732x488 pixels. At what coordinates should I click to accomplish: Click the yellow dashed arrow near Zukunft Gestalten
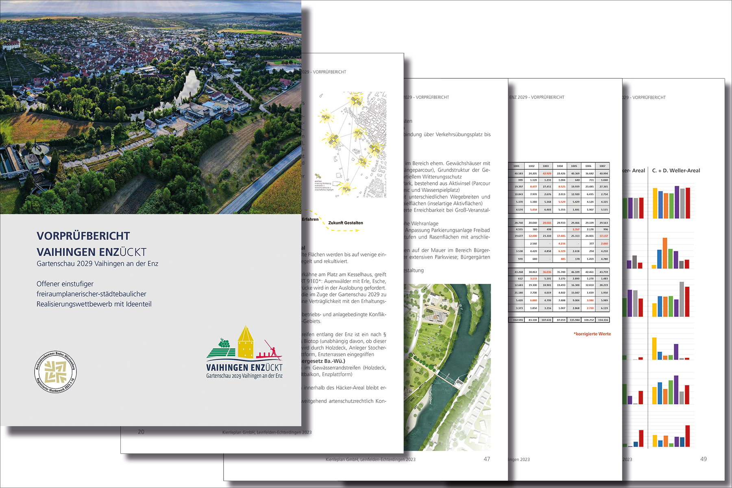(x=342, y=230)
